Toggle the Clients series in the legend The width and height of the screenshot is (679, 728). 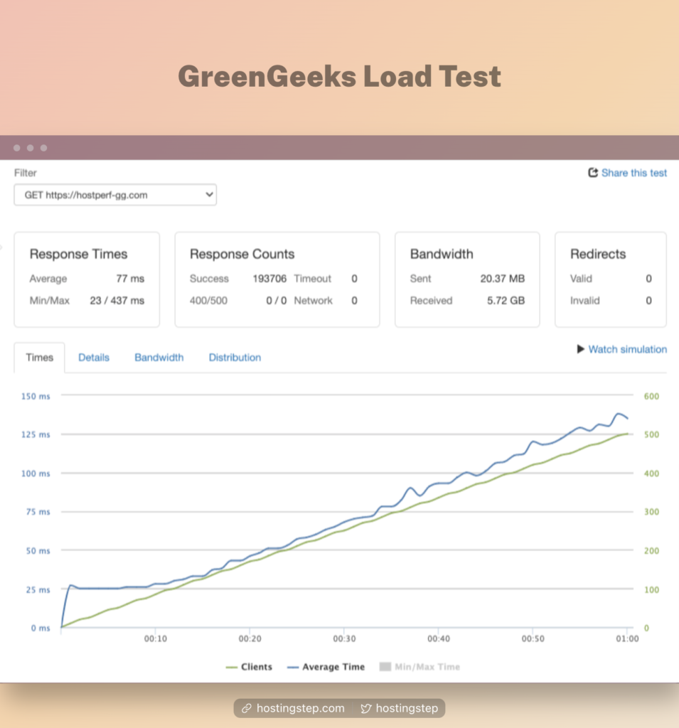click(249, 667)
